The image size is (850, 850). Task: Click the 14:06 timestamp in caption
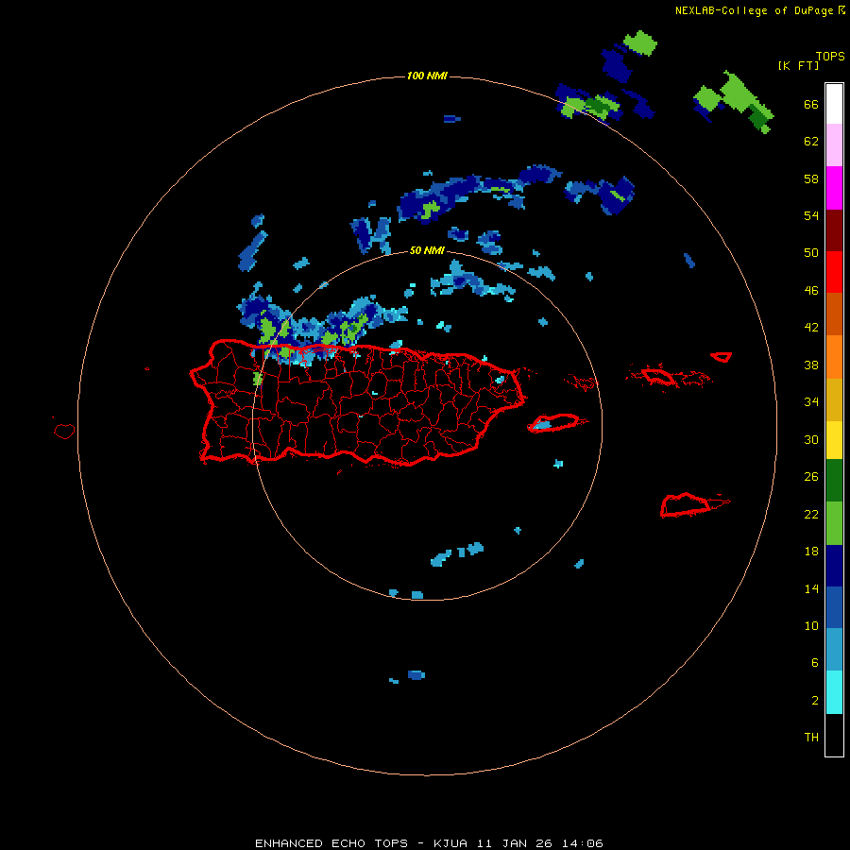coord(583,843)
